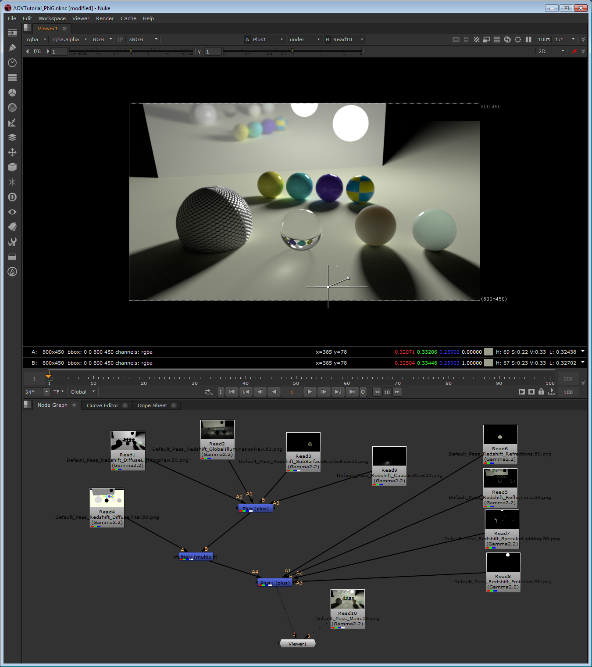Toggle the IP input process button
Screen dimensions: 592x667
tap(120, 39)
